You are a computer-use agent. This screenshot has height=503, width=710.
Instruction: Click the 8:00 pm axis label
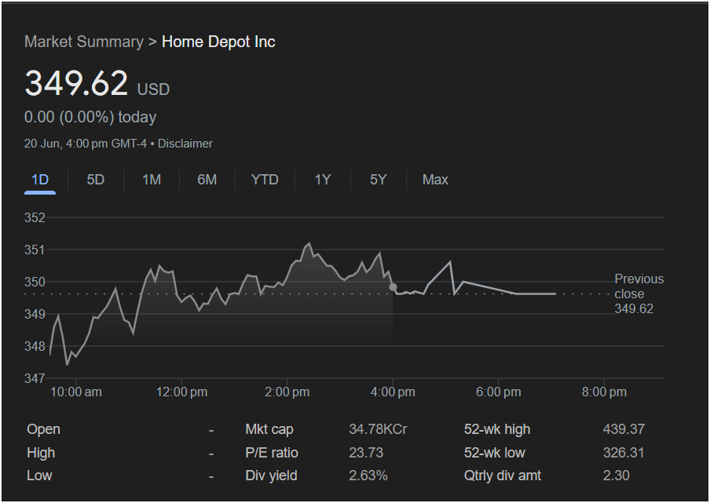(604, 392)
